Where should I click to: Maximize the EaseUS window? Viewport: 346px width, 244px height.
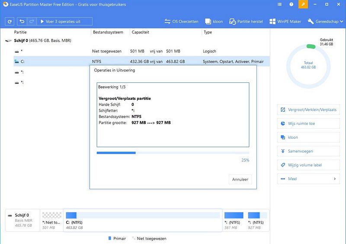click(327, 4)
